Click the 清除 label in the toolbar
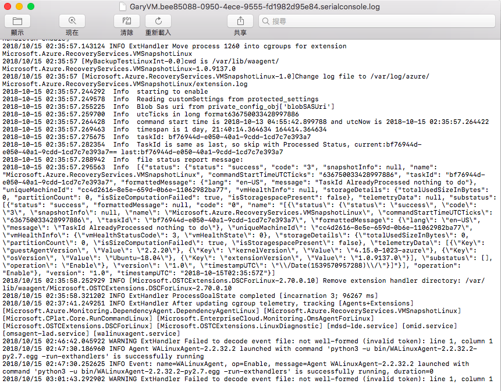This screenshot has width=501, height=391. [126, 33]
